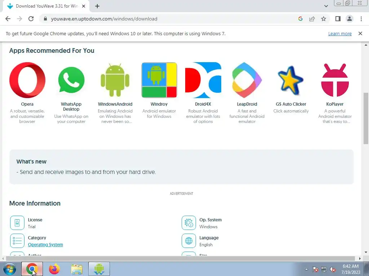Click the English language value
Image resolution: width=369 pixels, height=276 pixels.
click(206, 244)
